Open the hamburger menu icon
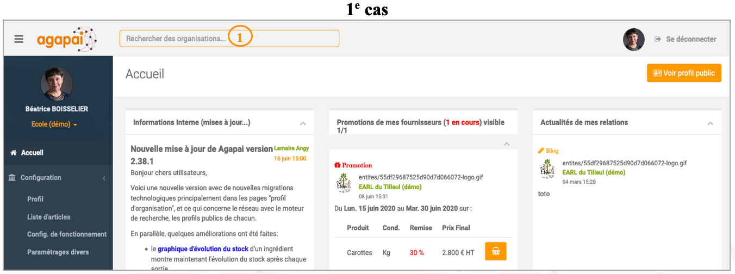This screenshot has height=274, width=735. [x=19, y=39]
